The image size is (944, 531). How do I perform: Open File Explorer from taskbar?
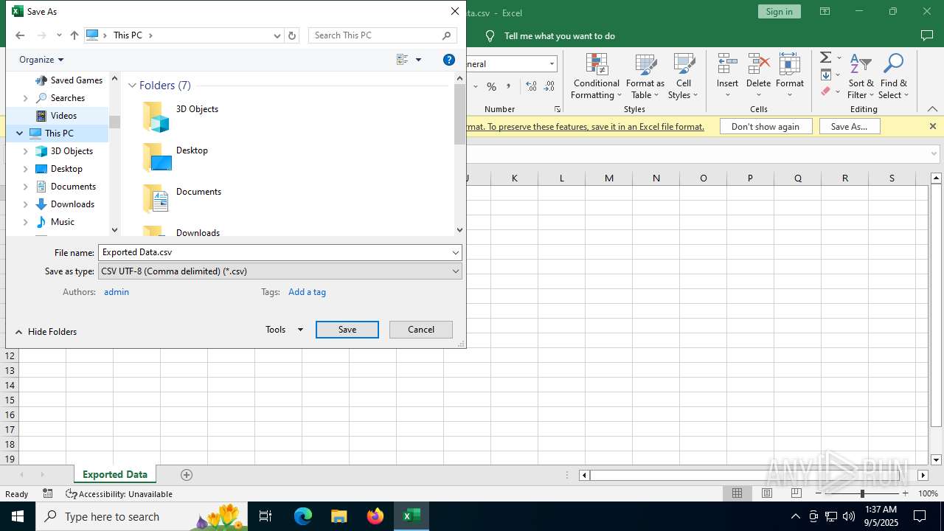click(339, 516)
